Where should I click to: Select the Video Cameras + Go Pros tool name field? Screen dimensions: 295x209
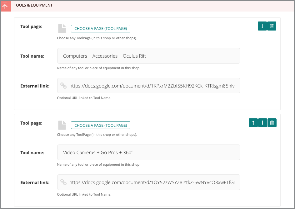pos(148,152)
